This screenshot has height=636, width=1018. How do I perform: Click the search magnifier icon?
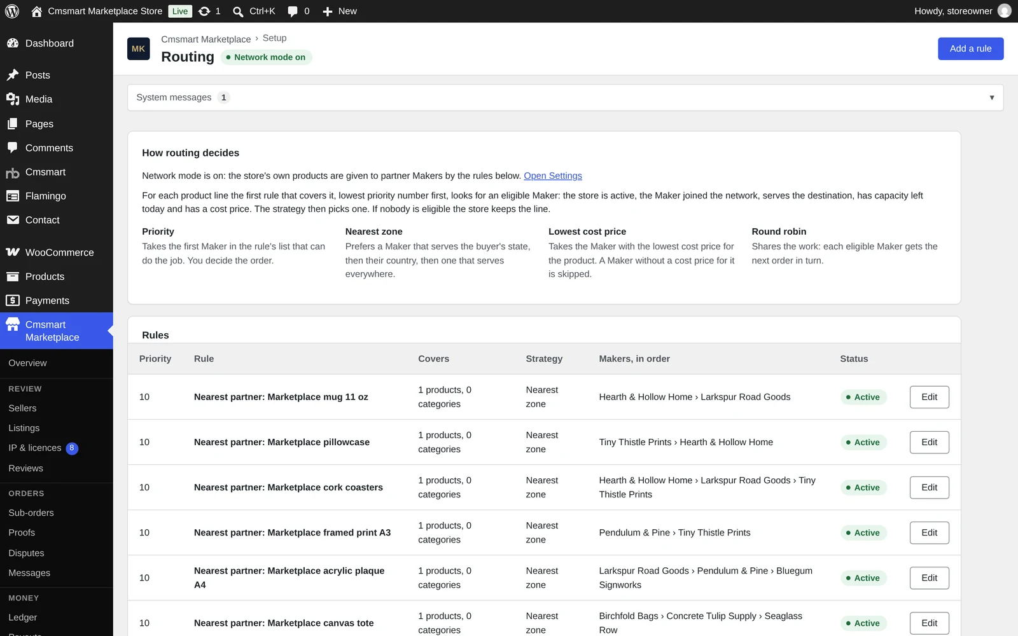point(238,11)
